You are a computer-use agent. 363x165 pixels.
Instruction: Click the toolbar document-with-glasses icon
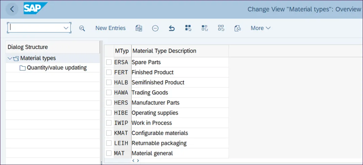(x=238, y=28)
